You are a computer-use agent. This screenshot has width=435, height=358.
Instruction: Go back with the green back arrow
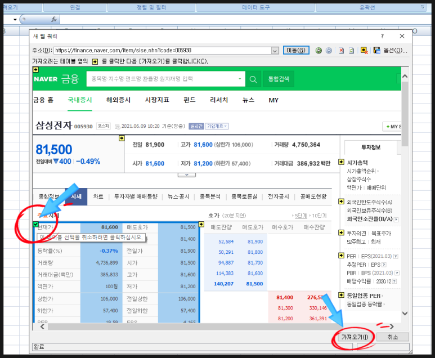319,51
